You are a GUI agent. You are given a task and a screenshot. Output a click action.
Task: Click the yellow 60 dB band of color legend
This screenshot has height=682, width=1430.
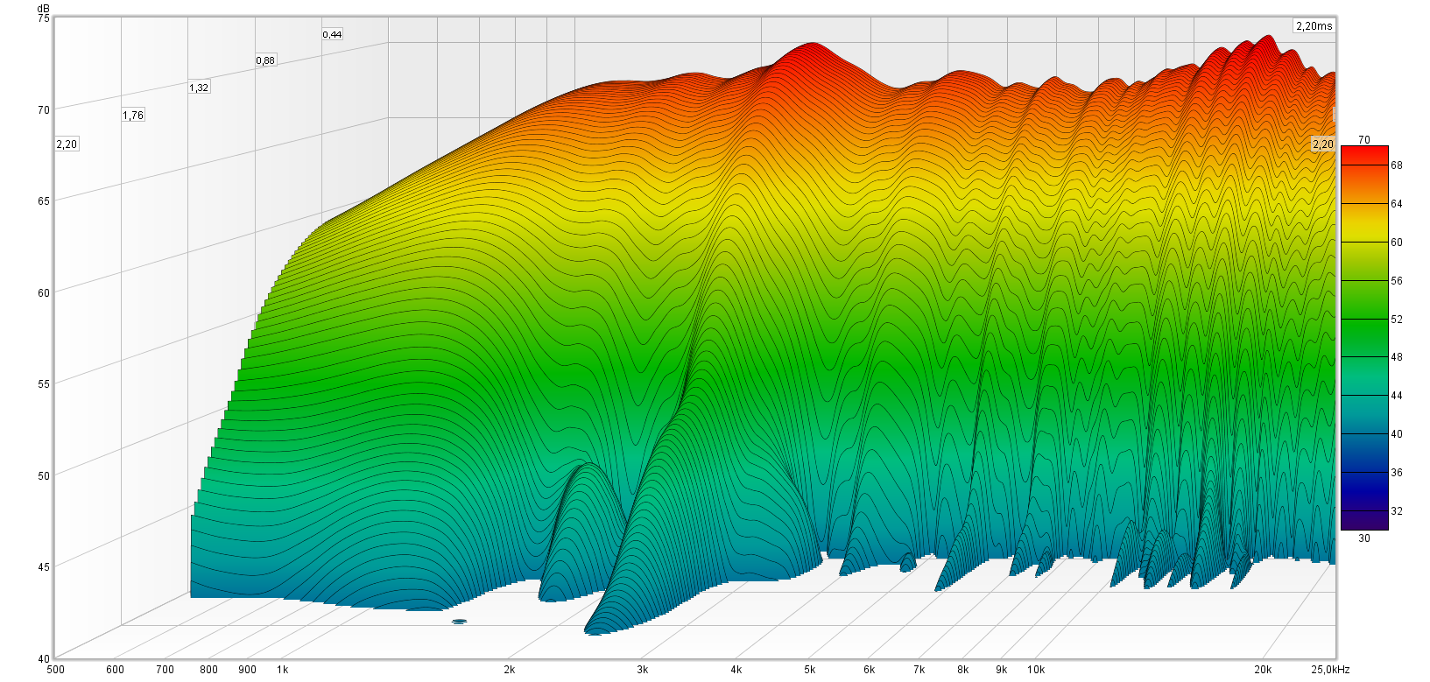tap(1363, 243)
